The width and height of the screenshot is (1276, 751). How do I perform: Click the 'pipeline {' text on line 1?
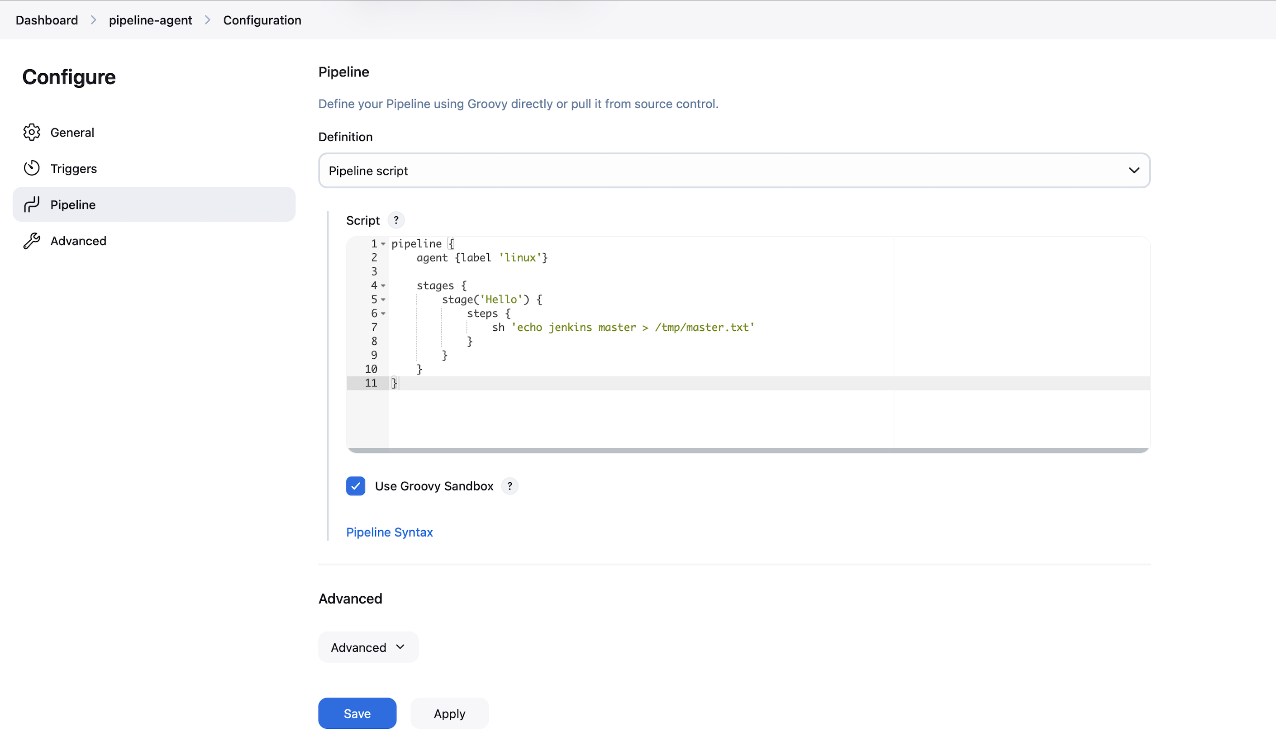(x=422, y=244)
